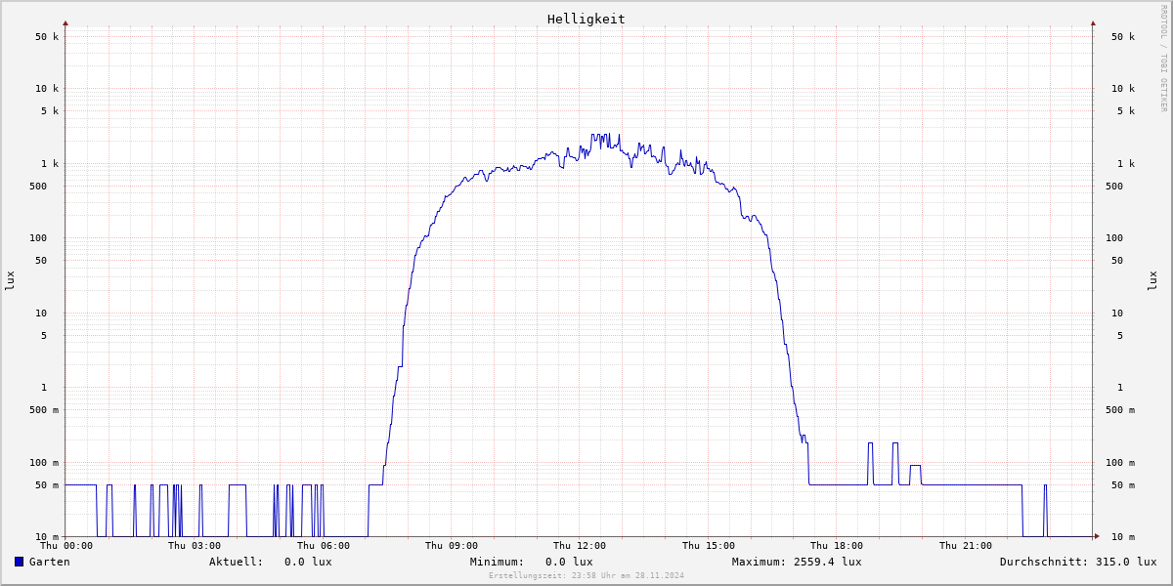Image resolution: width=1173 pixels, height=586 pixels.
Task: Click the '50 m' tick on the right axis
Action: pyautogui.click(x=1123, y=485)
